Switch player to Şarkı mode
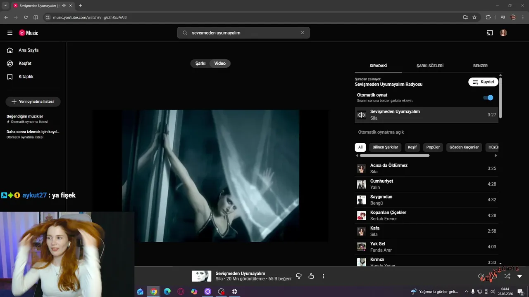The width and height of the screenshot is (529, 297). coord(200,64)
